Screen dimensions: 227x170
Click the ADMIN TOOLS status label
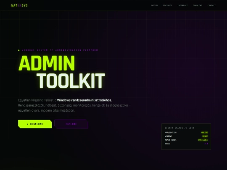[x=171, y=140]
